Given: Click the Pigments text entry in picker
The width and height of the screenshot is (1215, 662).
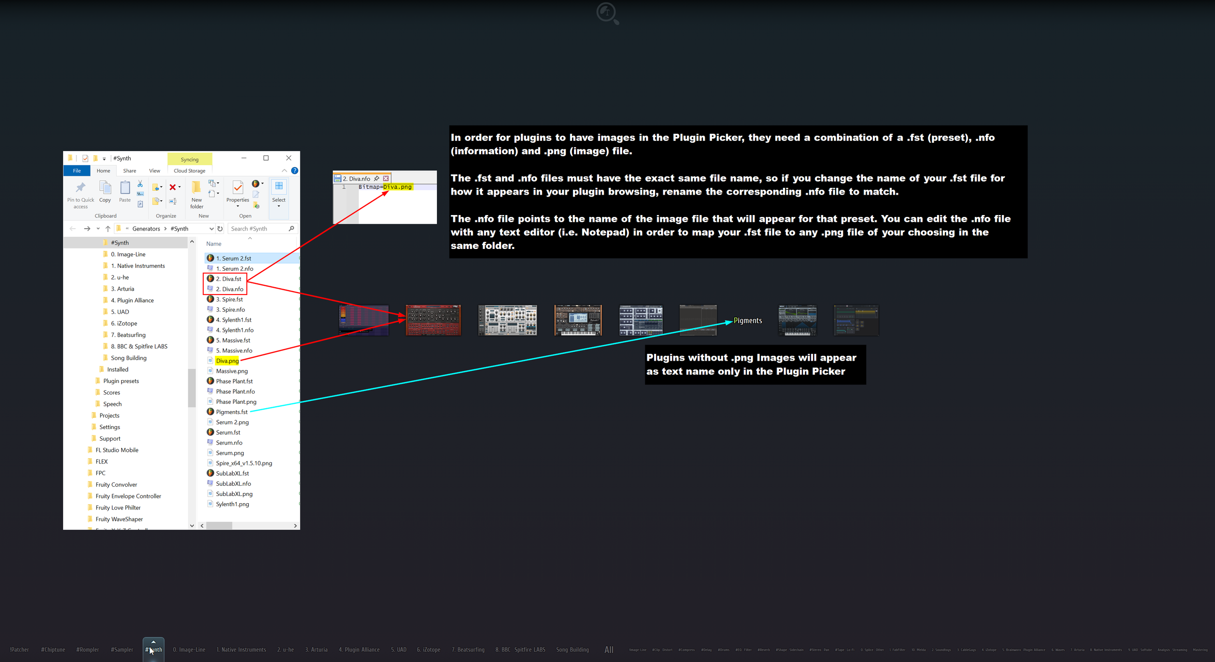Looking at the screenshot, I should point(747,321).
